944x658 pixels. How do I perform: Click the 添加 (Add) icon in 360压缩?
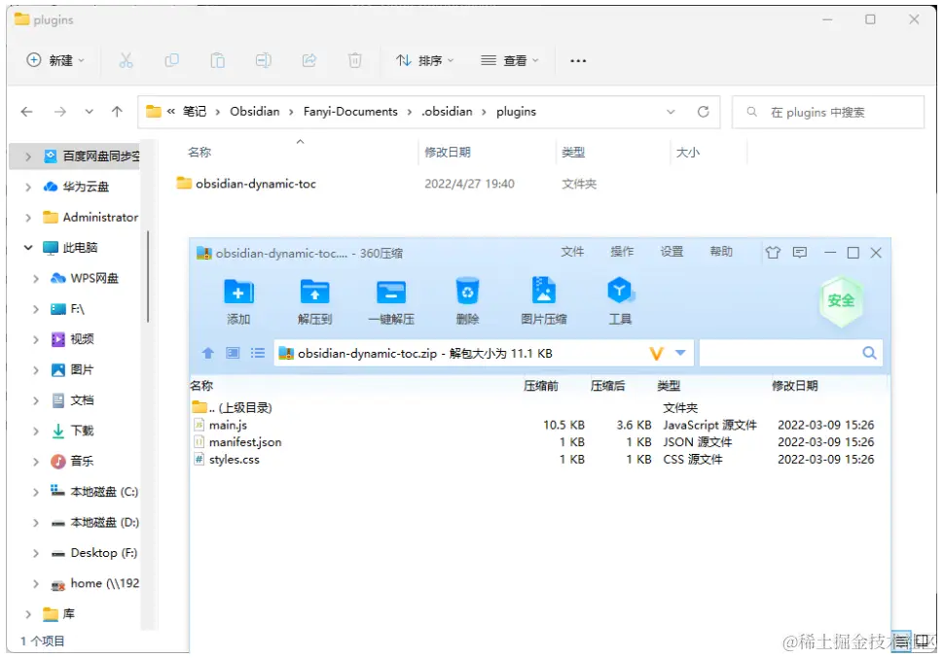click(x=239, y=298)
